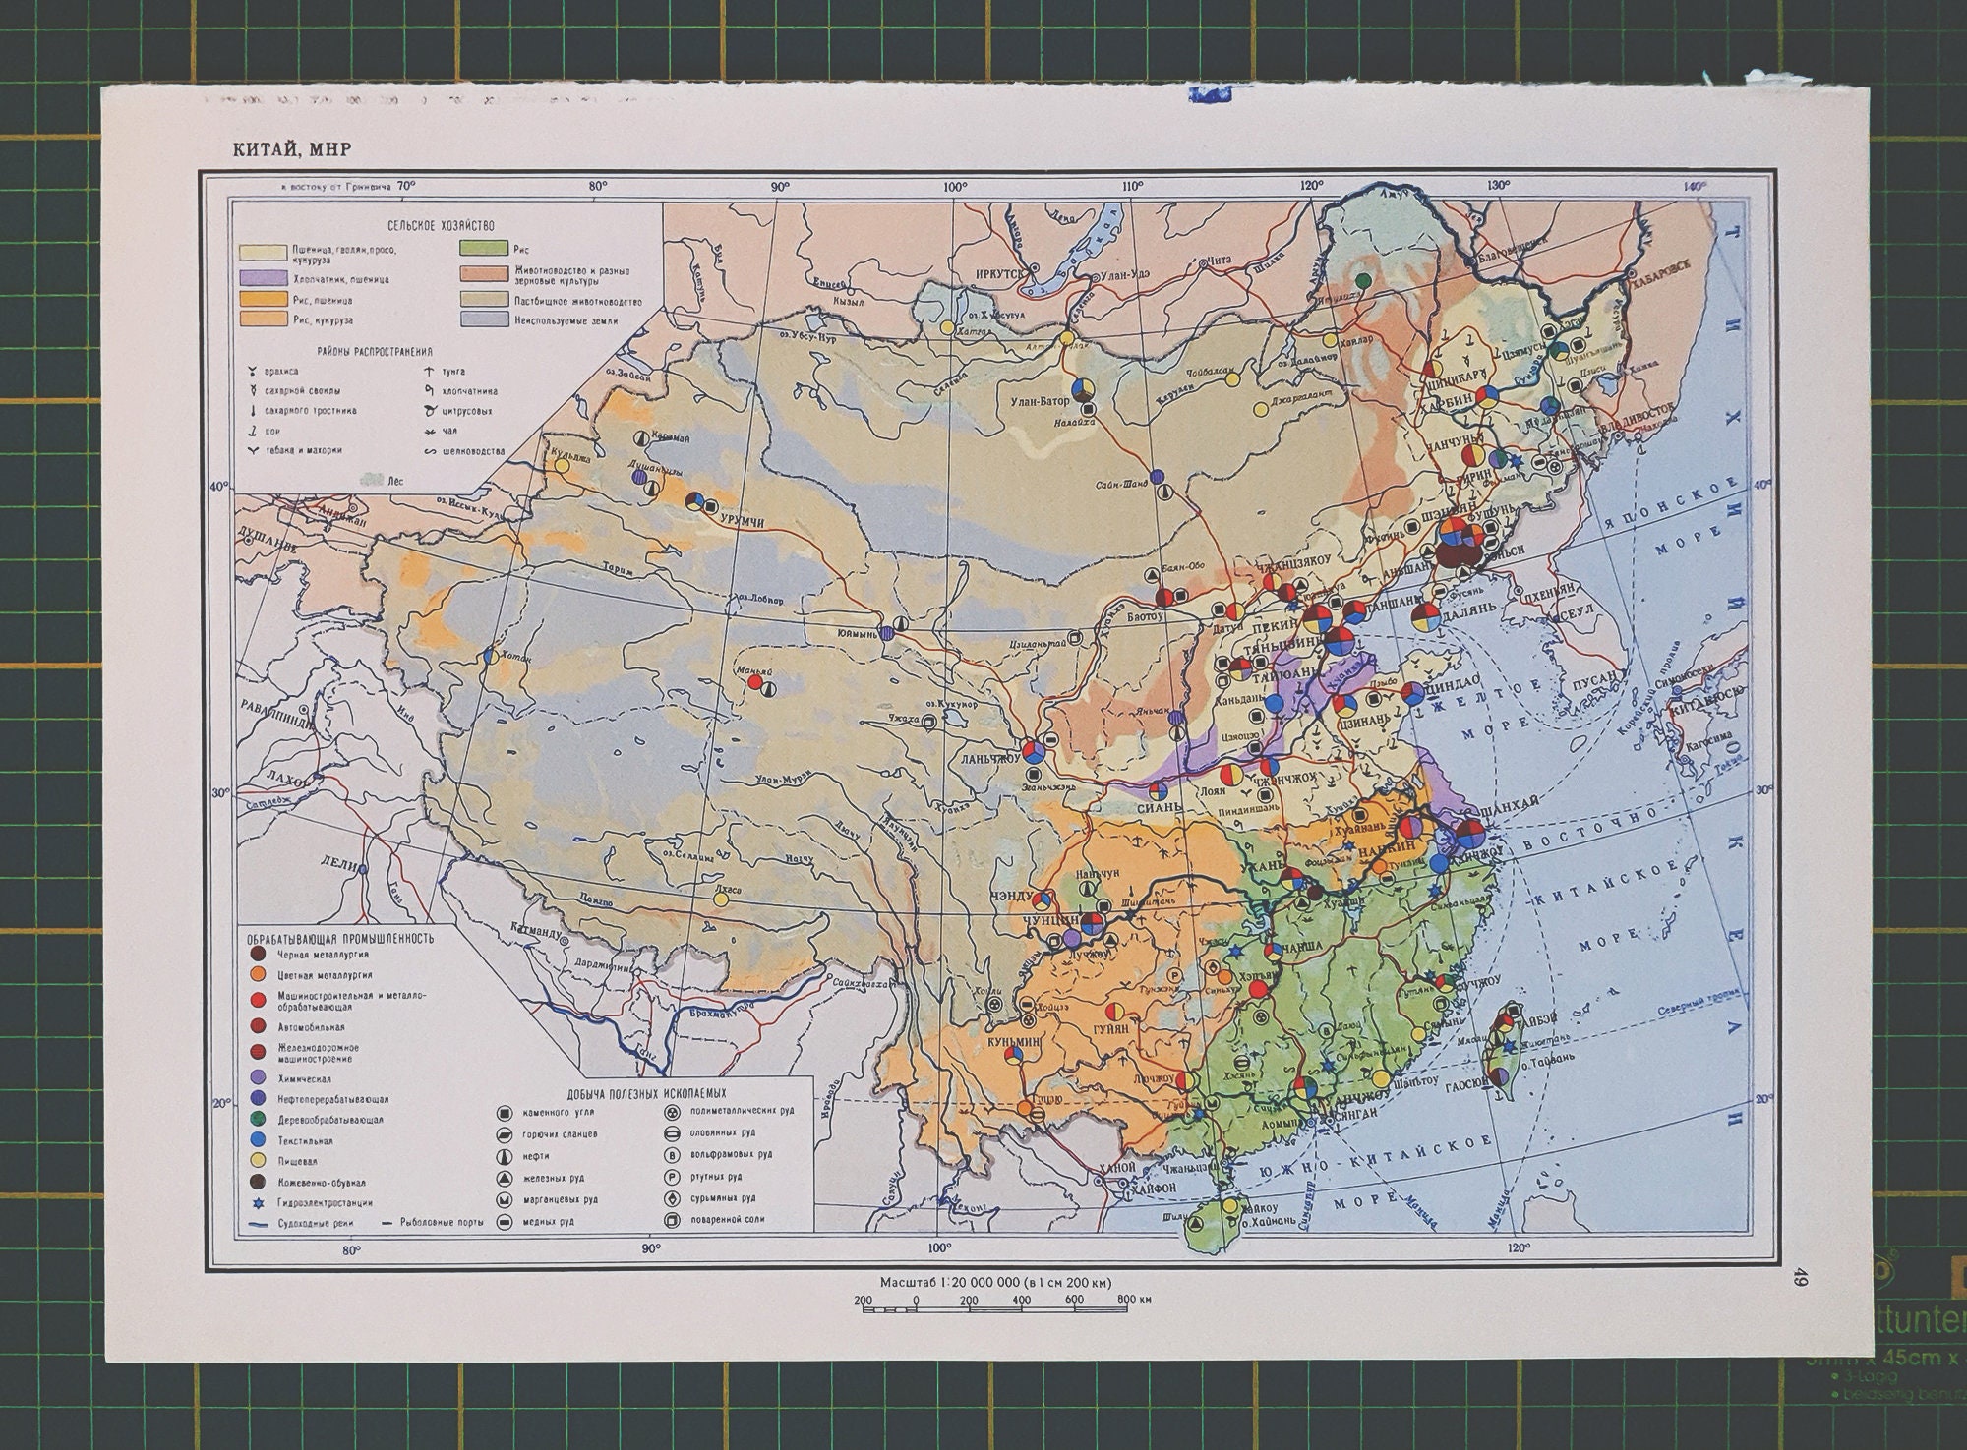Click the tung tree legend symbol
Viewport: 1967px width, 1450px height.
coord(429,372)
